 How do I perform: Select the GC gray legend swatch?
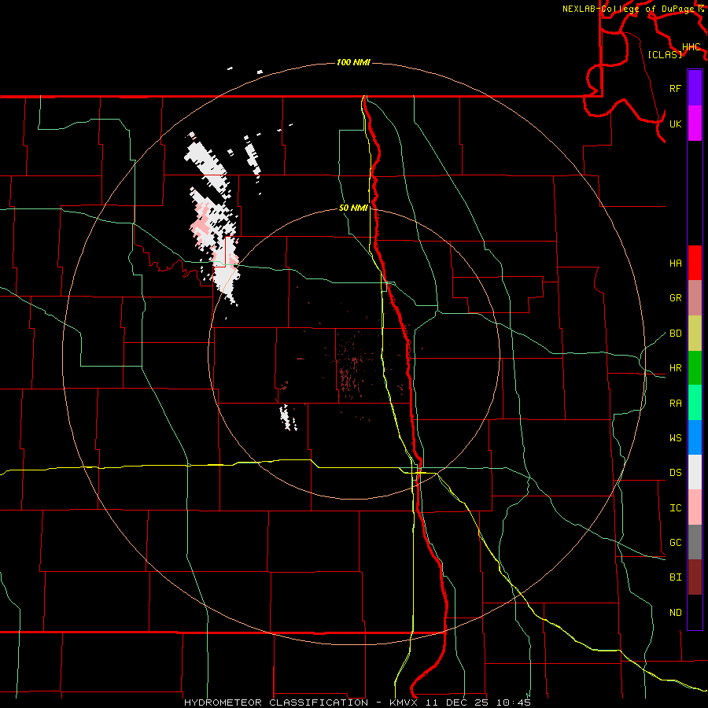coord(695,542)
